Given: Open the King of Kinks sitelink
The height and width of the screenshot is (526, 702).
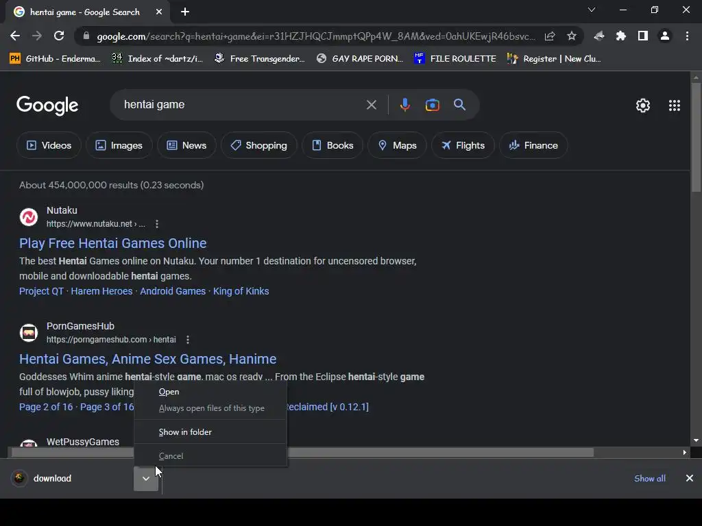Looking at the screenshot, I should pos(241,291).
